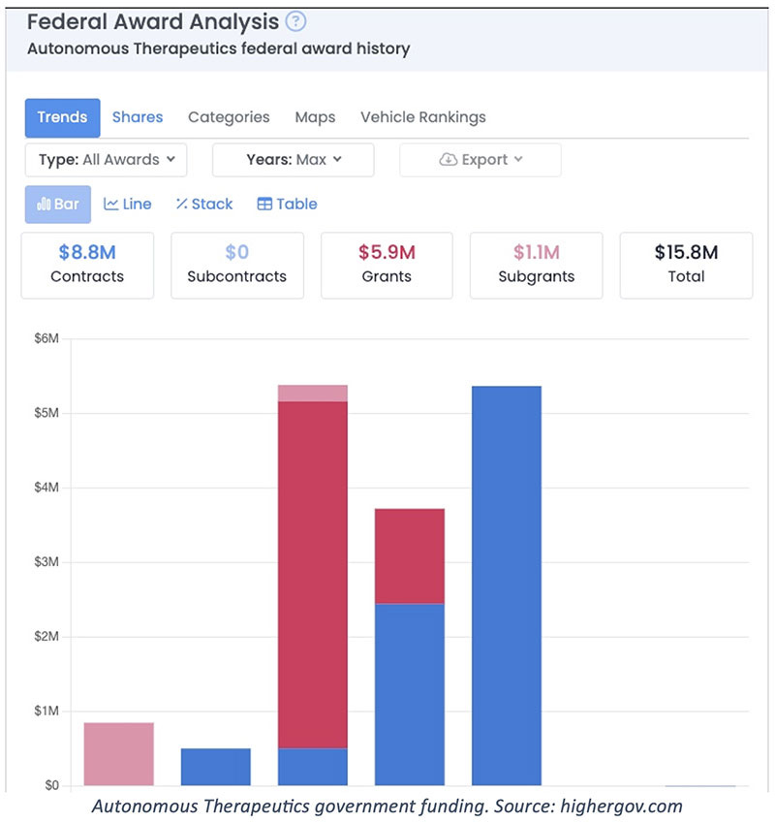The width and height of the screenshot is (775, 822).
Task: Switch to Stack chart view
Action: click(x=203, y=204)
